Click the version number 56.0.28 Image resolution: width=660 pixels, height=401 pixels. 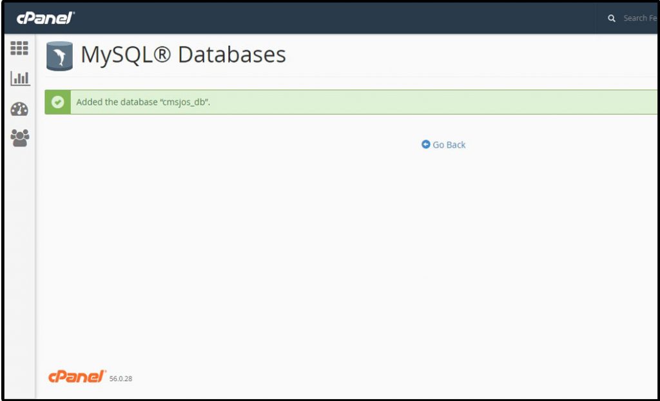click(x=121, y=378)
